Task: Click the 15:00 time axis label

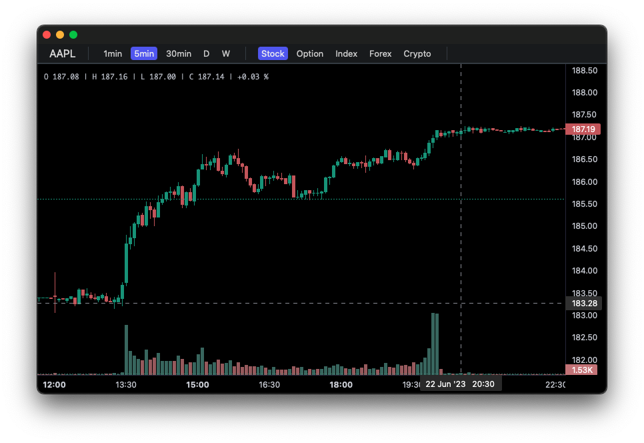Action: pos(198,385)
